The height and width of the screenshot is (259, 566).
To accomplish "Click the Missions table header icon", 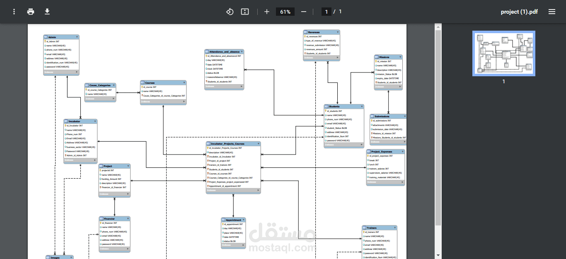I will click(x=377, y=57).
